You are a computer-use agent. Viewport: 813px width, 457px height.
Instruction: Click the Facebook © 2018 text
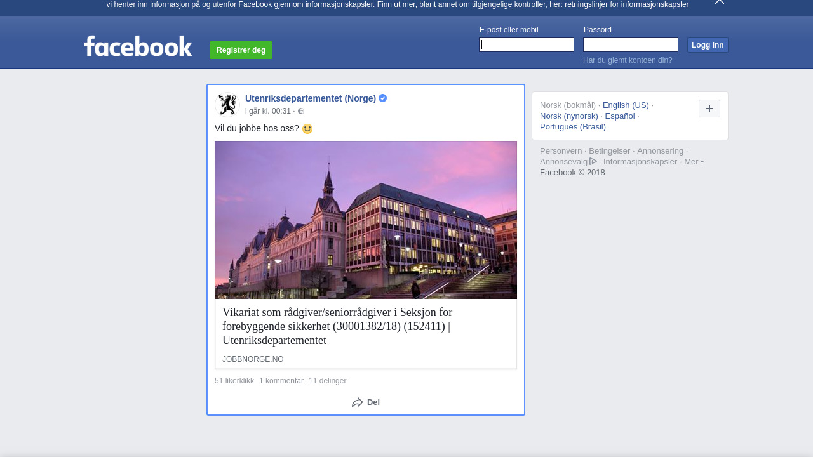[572, 173]
